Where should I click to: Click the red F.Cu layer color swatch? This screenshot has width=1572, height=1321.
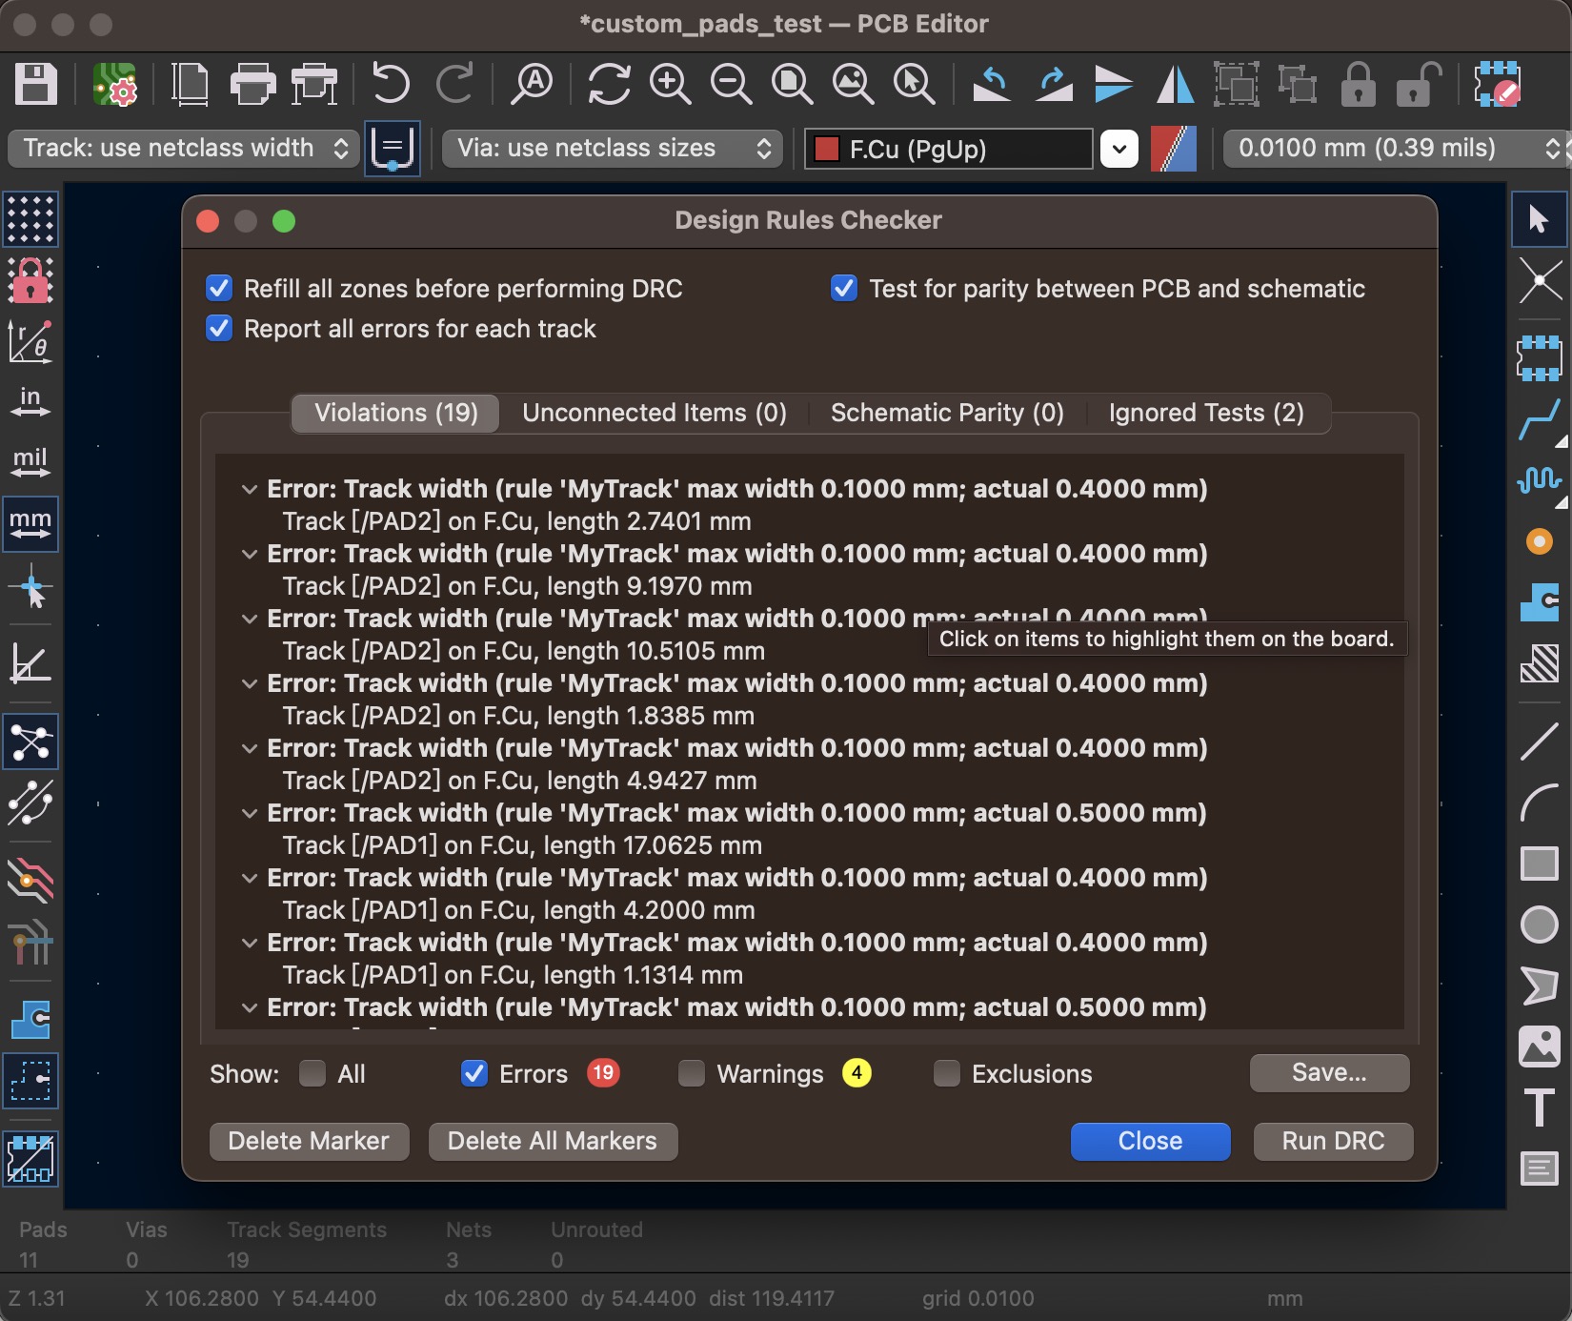pos(827,149)
